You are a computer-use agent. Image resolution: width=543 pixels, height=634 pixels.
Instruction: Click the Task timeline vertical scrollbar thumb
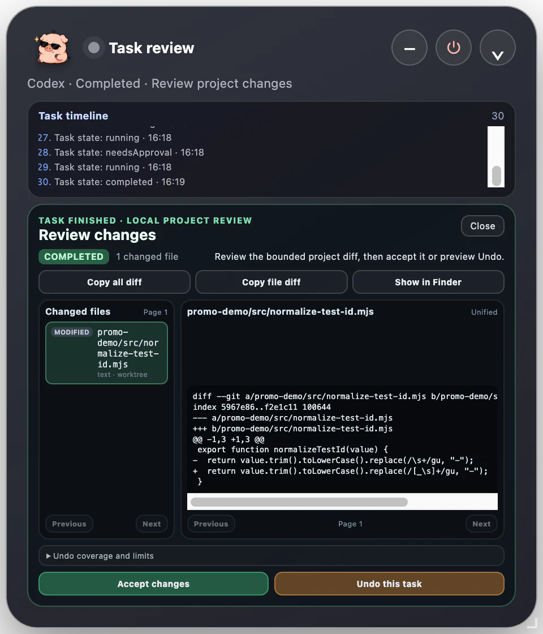(x=497, y=176)
